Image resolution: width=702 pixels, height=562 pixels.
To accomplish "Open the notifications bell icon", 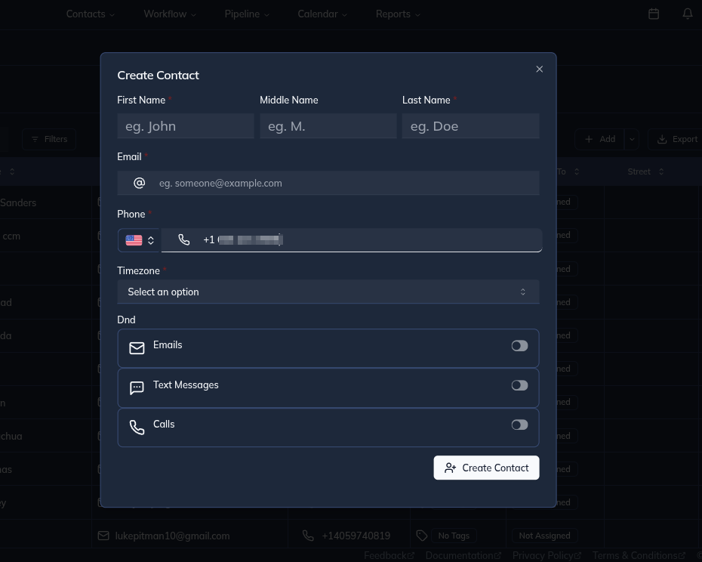I will (687, 14).
